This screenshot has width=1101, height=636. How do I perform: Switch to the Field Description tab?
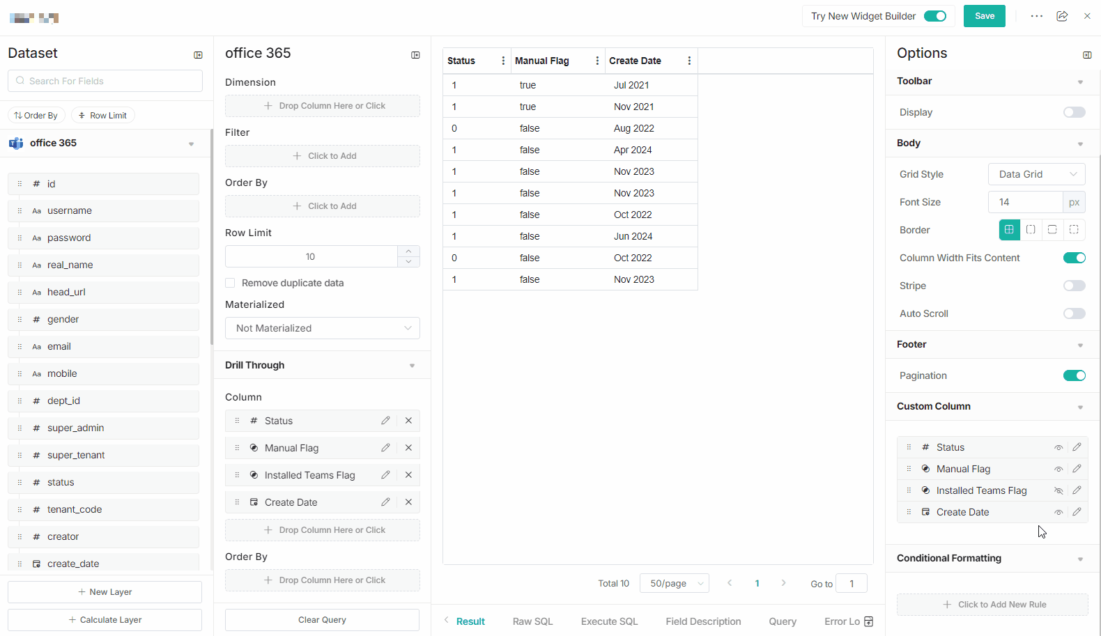(703, 621)
